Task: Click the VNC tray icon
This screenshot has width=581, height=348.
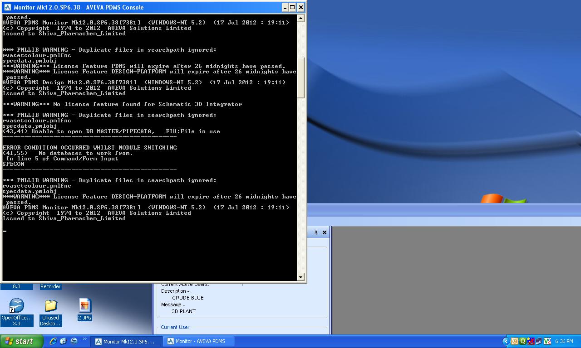Action: (547, 341)
